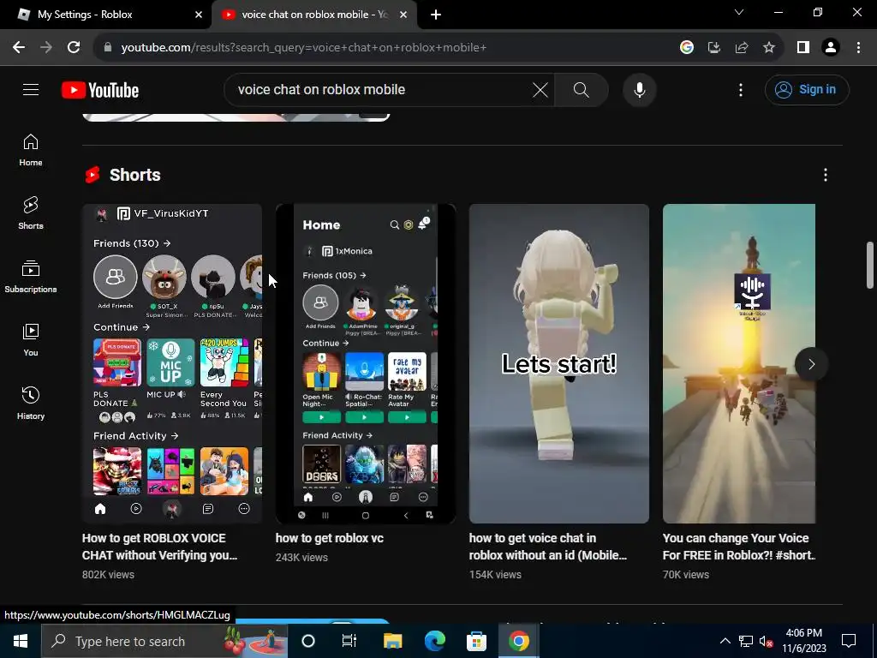Go forward one page
The image size is (877, 658).
[x=46, y=48]
